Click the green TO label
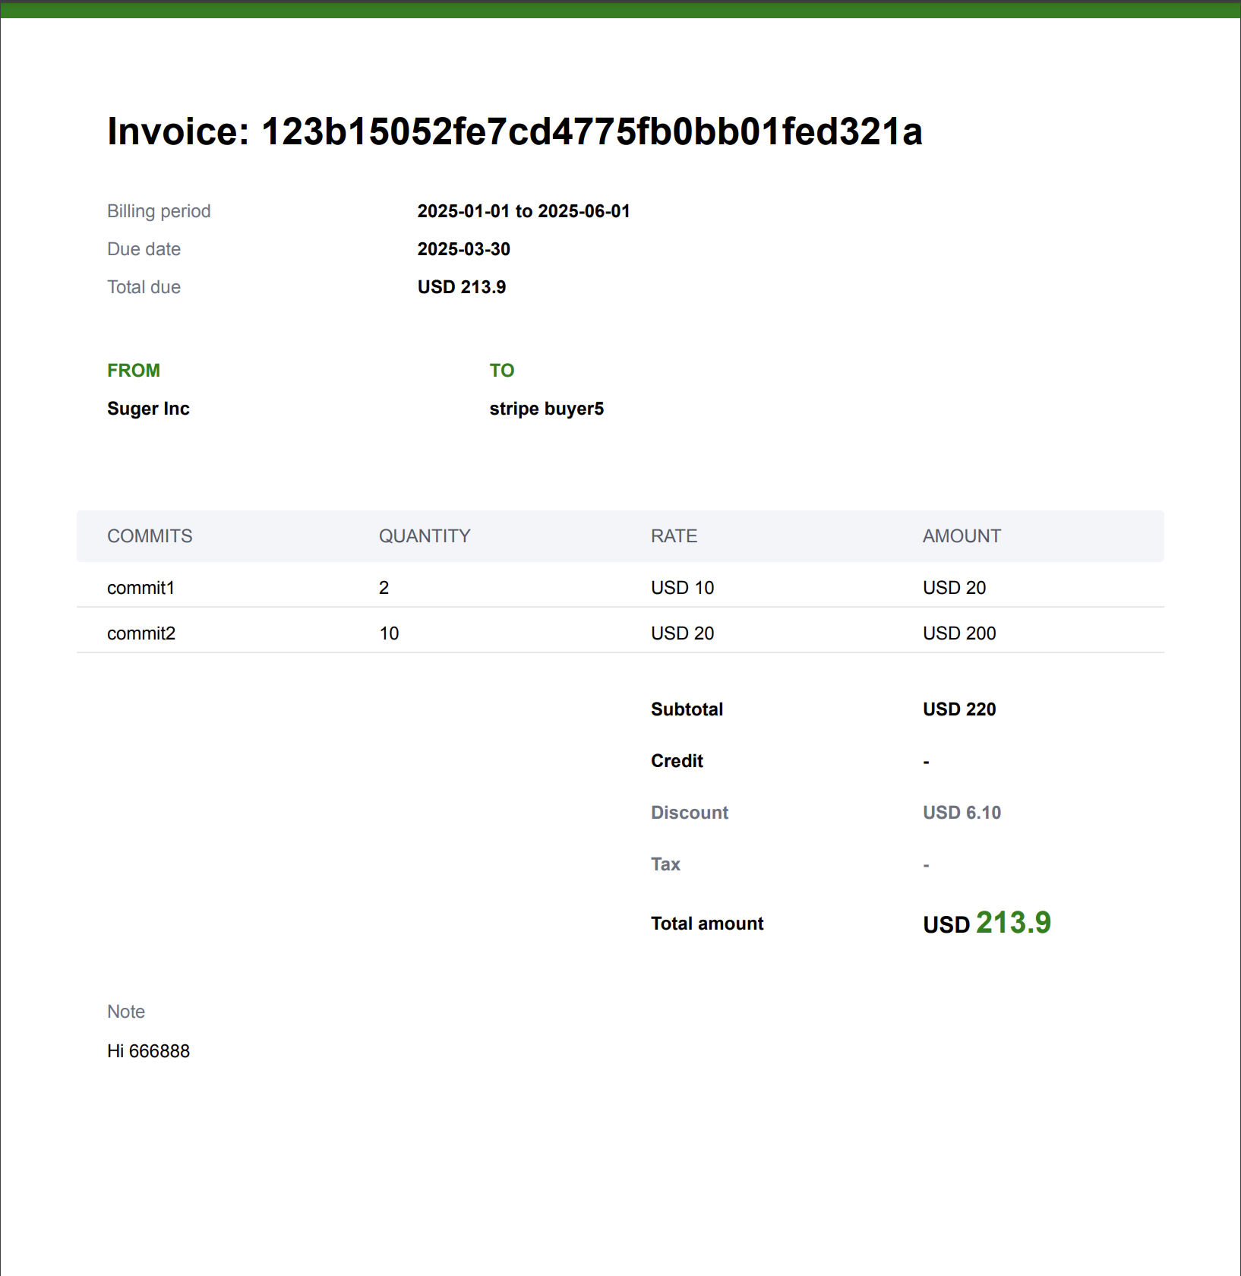 tap(501, 371)
